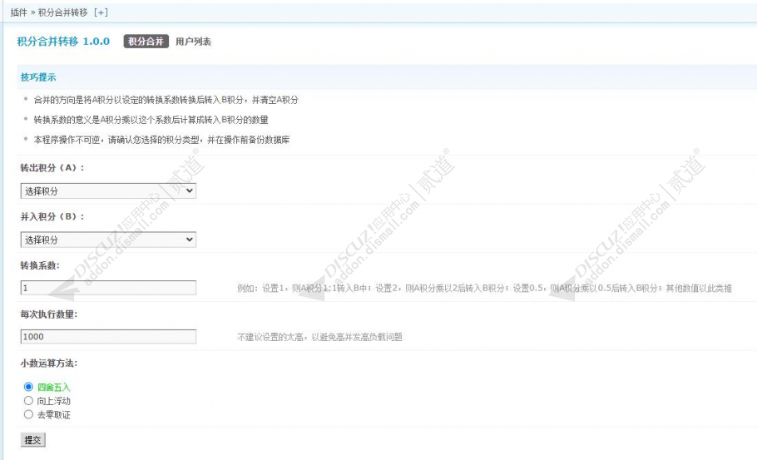Click the [+] link in breadcrumb
This screenshot has width=757, height=460.
click(x=101, y=12)
